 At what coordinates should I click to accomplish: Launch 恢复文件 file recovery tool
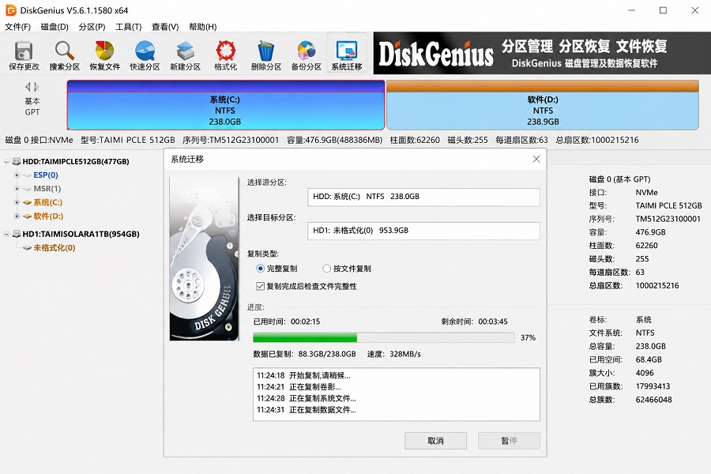(105, 55)
